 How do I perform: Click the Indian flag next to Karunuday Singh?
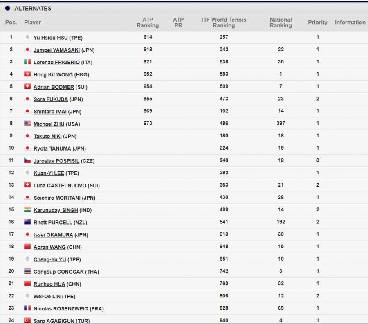pyautogui.click(x=27, y=209)
